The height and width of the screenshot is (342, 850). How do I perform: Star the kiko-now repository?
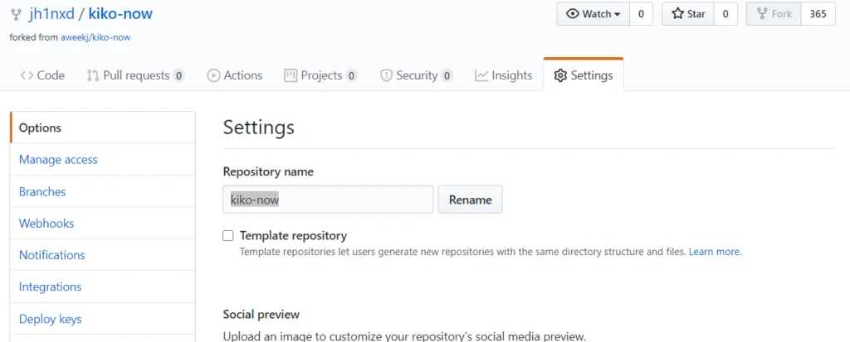(x=687, y=14)
